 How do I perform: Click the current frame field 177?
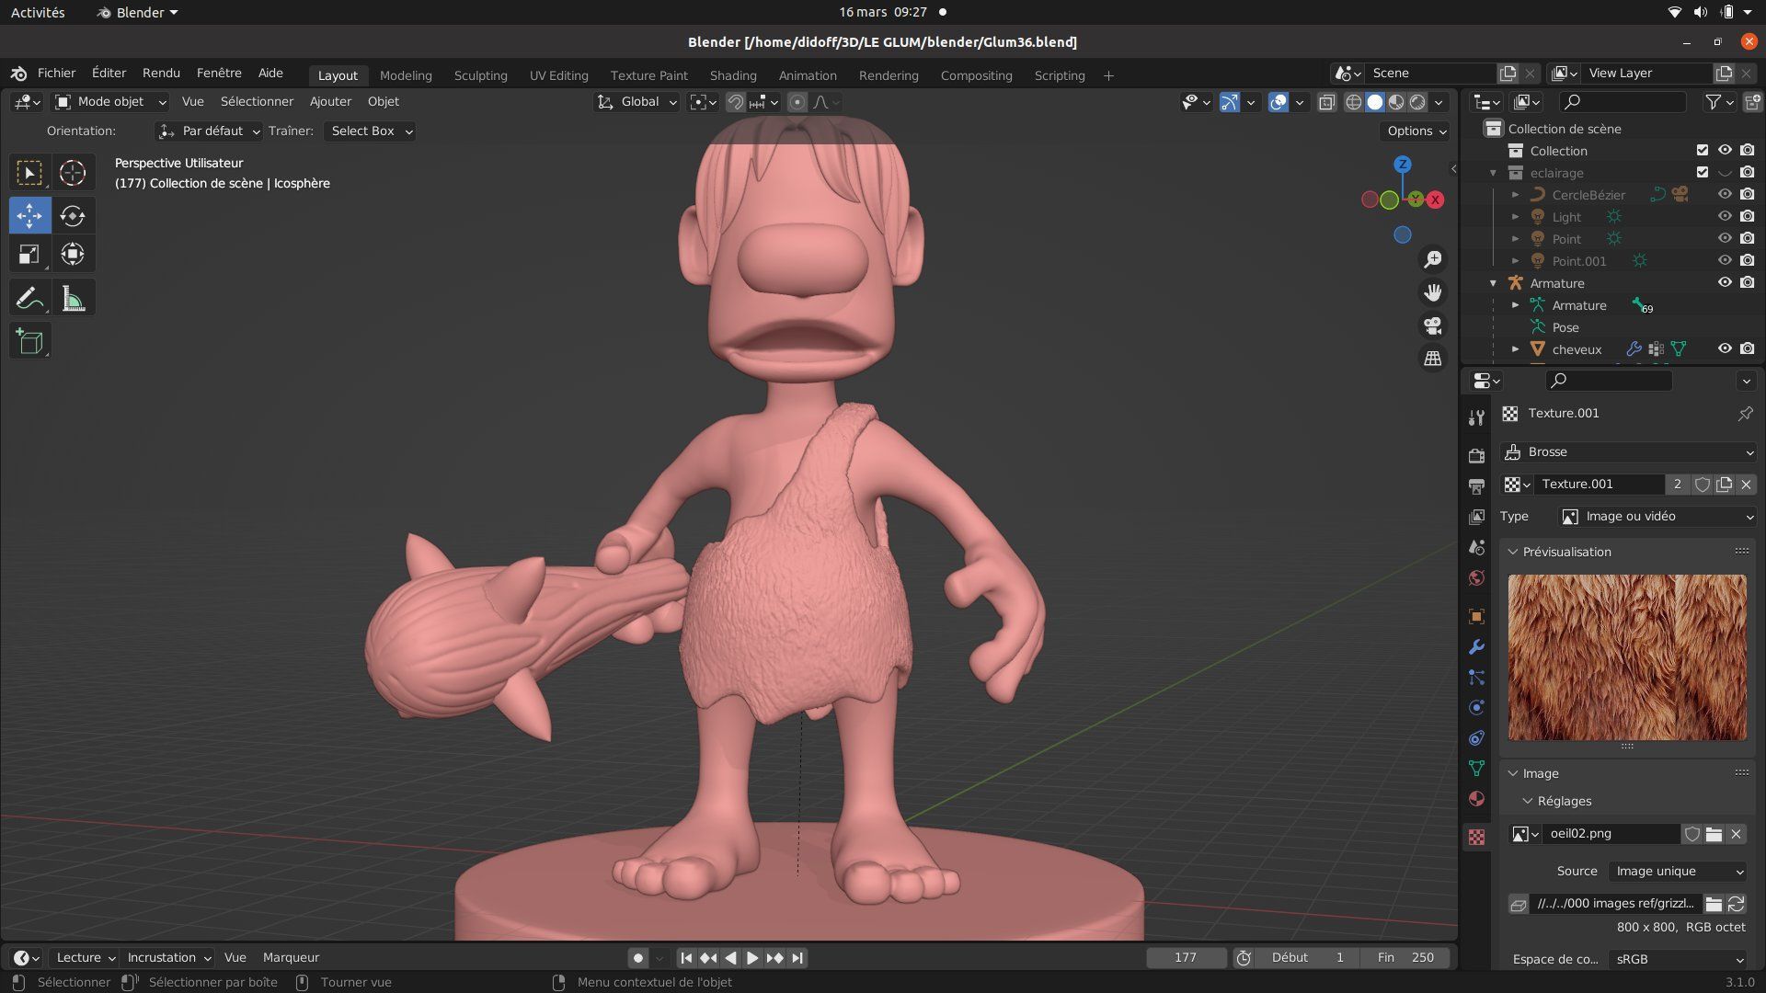coord(1185,957)
